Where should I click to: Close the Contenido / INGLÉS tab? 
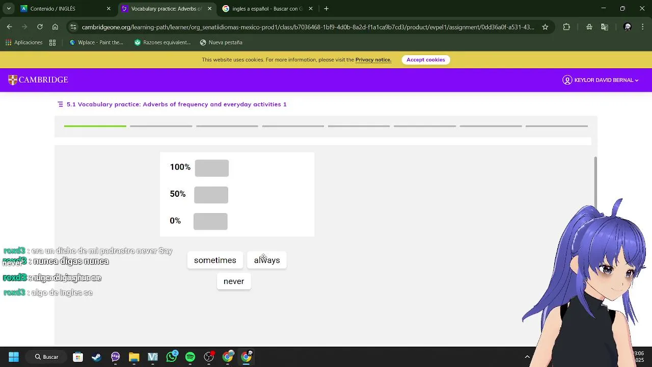point(108,9)
